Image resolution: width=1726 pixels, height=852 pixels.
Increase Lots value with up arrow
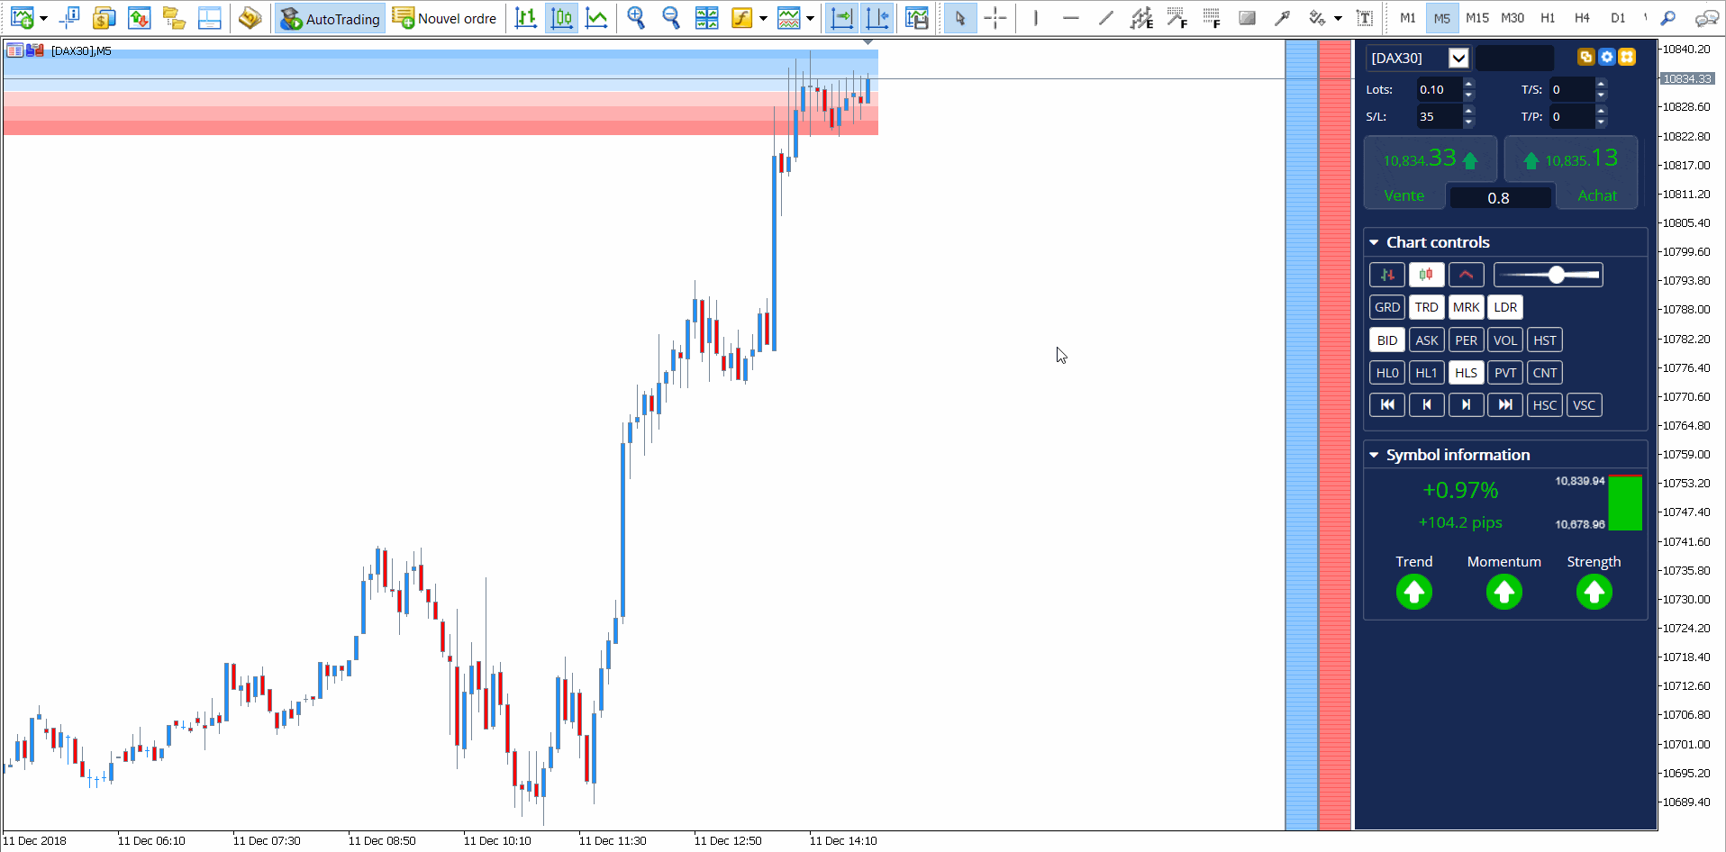1469,84
